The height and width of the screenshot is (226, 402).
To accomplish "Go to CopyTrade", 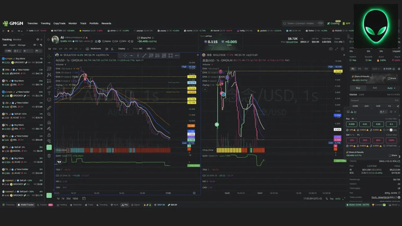I will coord(59,23).
